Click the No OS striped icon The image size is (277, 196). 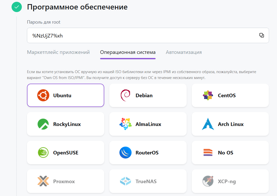[208, 153]
